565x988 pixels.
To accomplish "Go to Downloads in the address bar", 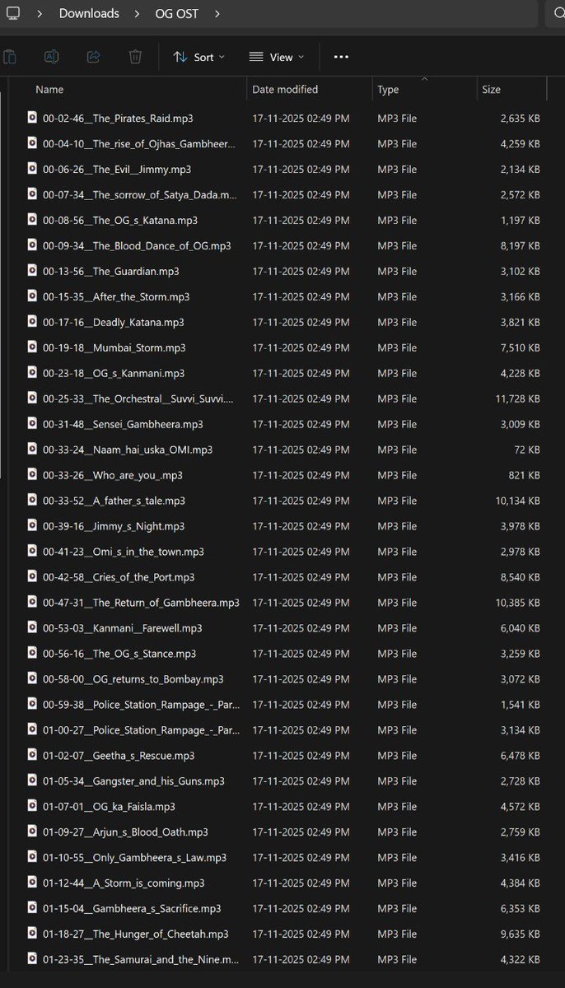I will (89, 14).
